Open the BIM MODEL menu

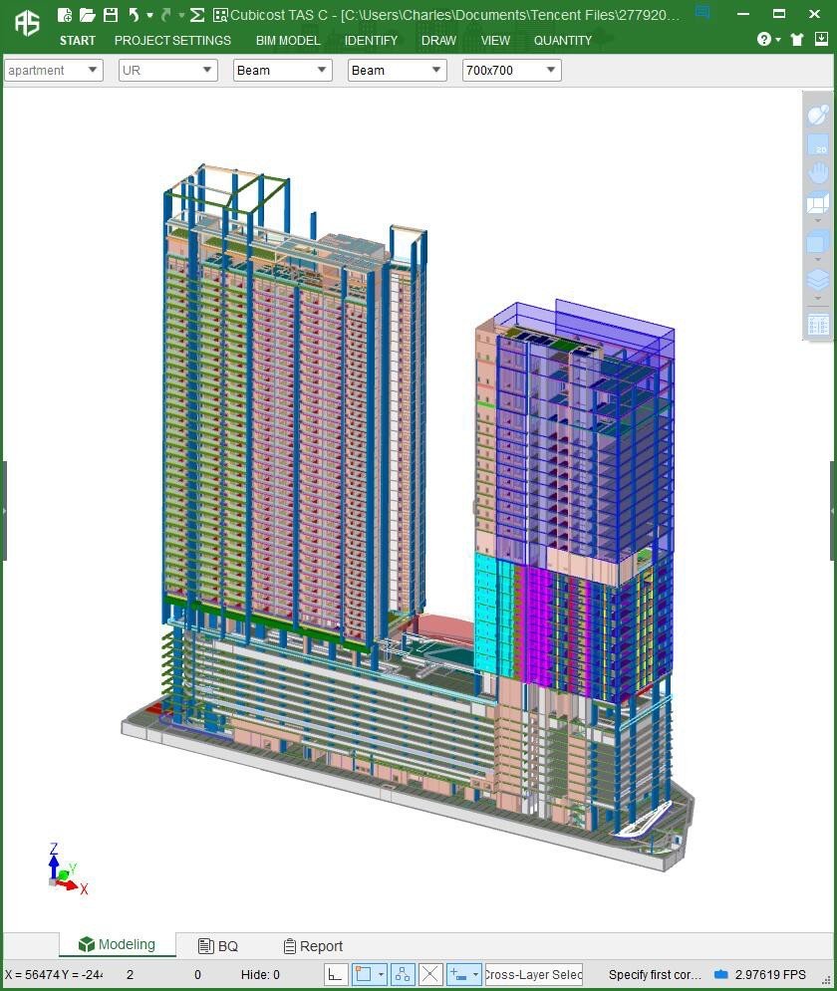pyautogui.click(x=288, y=41)
